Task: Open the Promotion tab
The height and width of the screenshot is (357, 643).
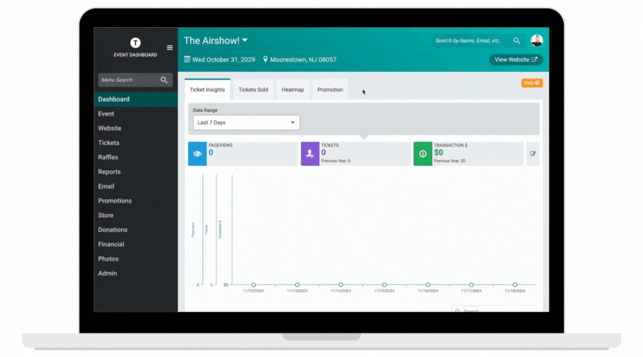Action: click(x=330, y=89)
